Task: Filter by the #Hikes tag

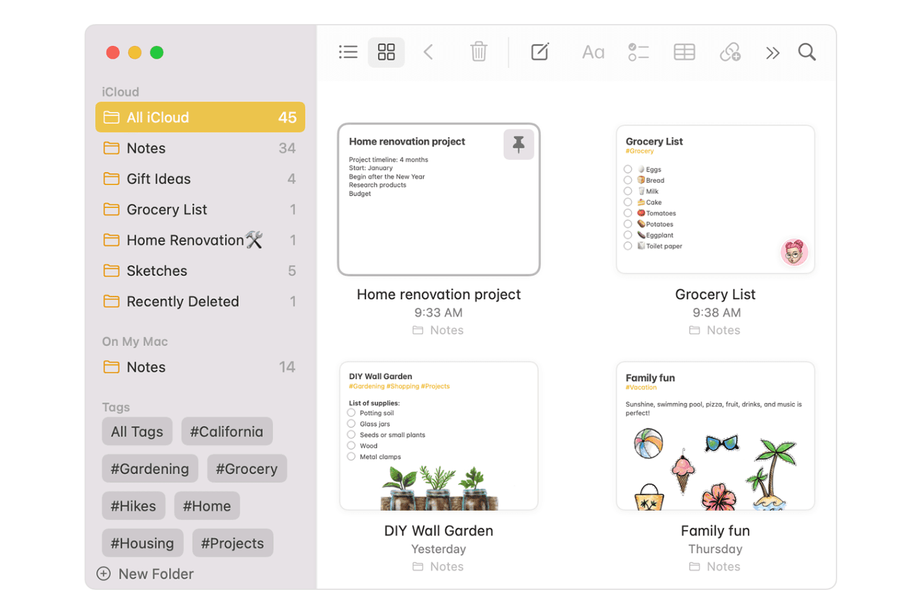Action: coord(133,506)
